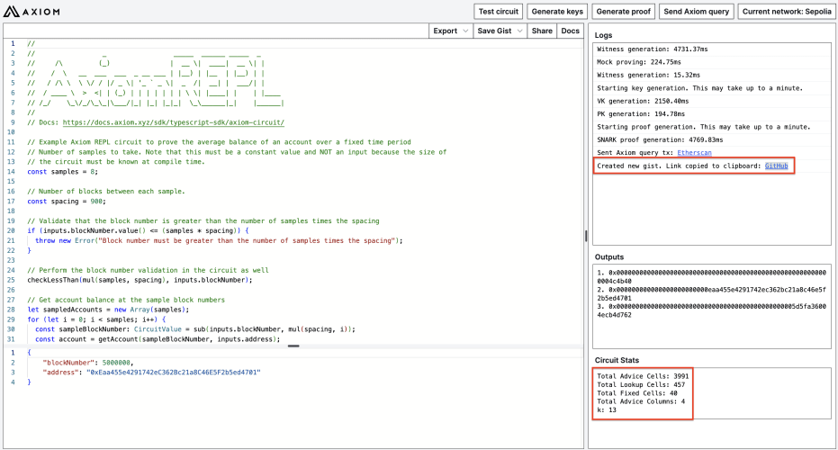
Task: Click the "blockNumber": 5000000 input line
Action: click(88, 363)
